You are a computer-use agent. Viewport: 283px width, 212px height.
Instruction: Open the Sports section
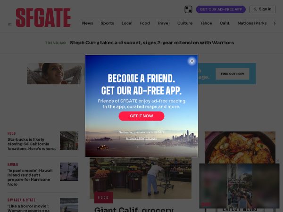click(x=107, y=23)
